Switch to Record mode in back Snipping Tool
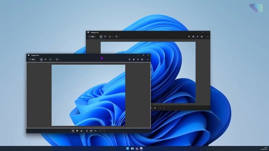The image size is (269, 151). coord(105,36)
